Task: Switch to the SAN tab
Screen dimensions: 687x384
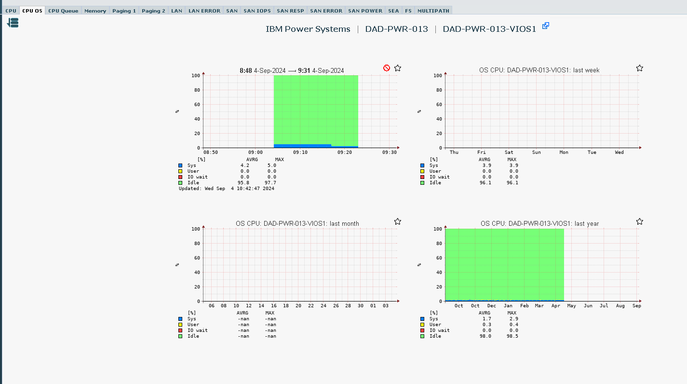Action: (x=232, y=11)
